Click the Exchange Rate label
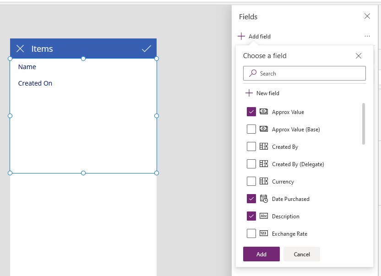This screenshot has width=381, height=276. pos(289,234)
